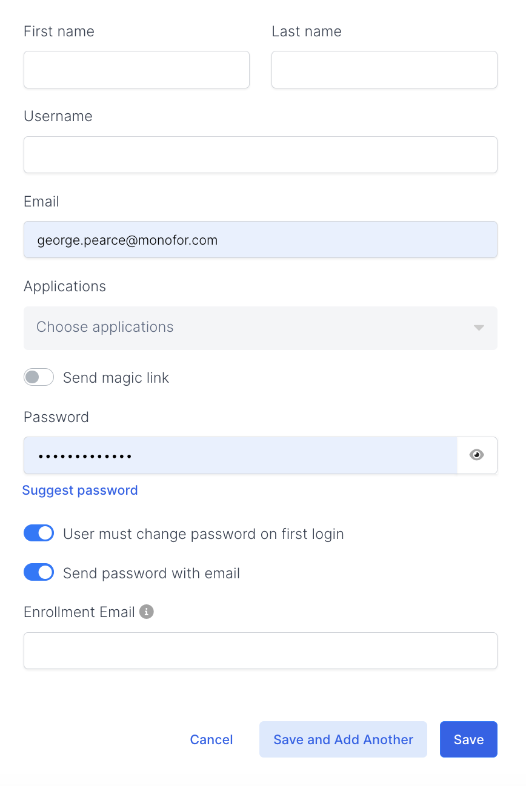This screenshot has width=526, height=786.
Task: Focus the First name field
Action: click(136, 70)
